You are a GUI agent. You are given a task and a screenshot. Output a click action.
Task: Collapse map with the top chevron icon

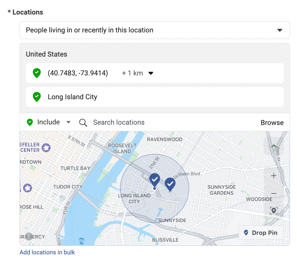pos(273,147)
